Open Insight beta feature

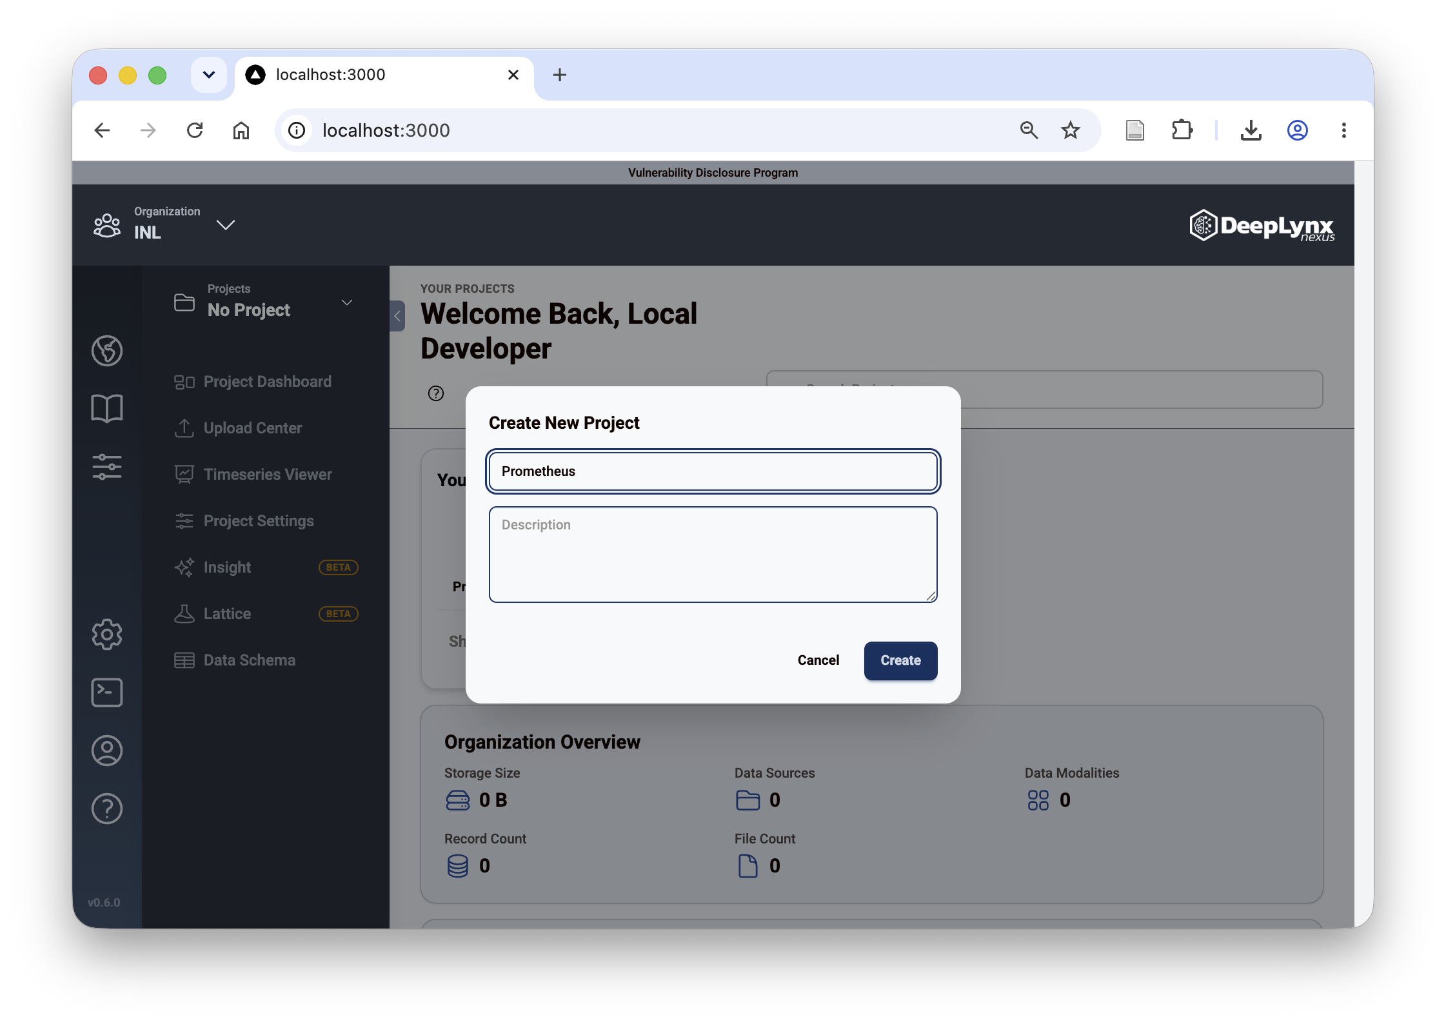[266, 567]
